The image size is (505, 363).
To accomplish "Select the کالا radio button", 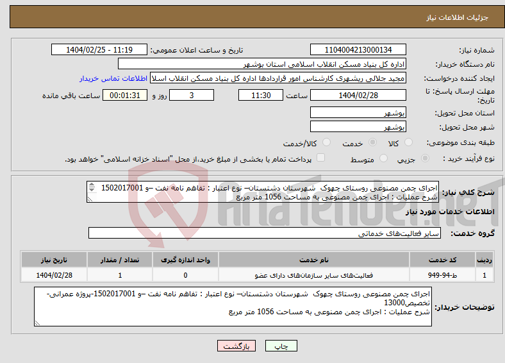I will pos(408,142).
